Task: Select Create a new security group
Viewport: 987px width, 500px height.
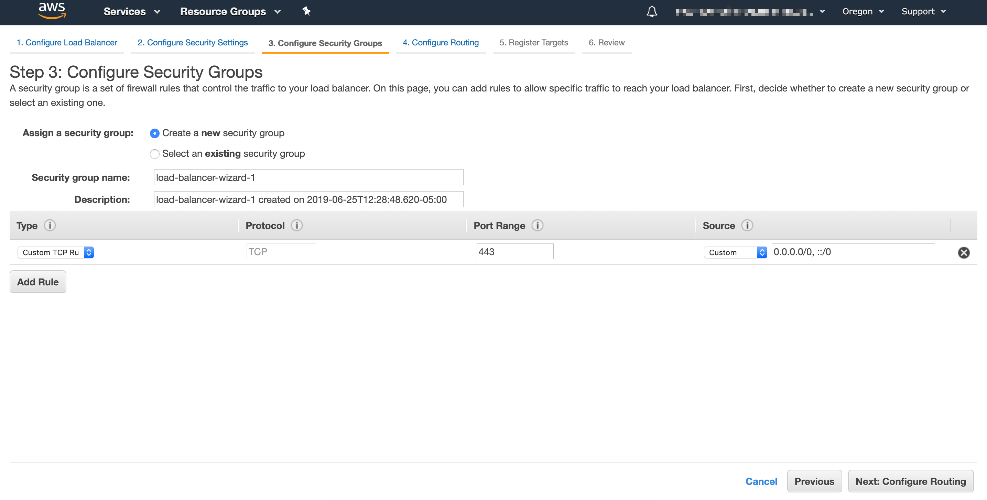Action: (154, 133)
